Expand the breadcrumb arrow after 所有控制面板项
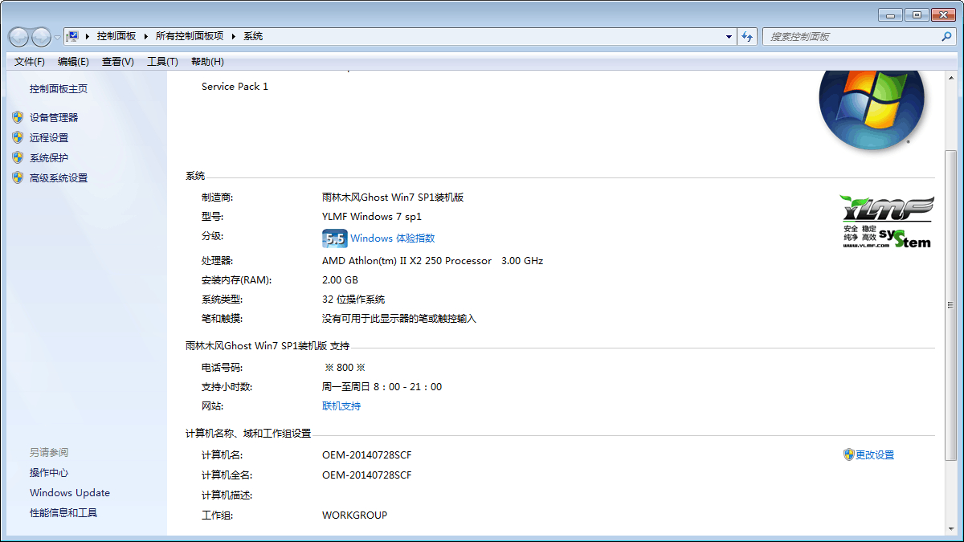The width and height of the screenshot is (964, 542). click(233, 36)
